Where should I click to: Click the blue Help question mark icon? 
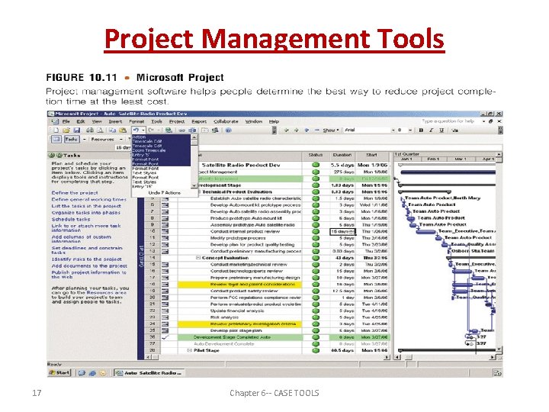[228, 130]
